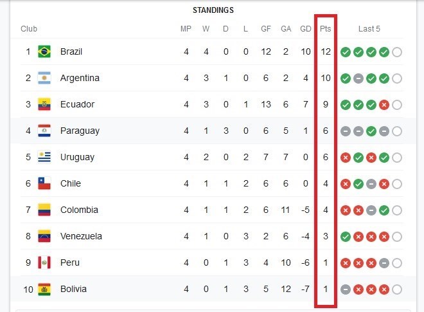Click the Argentina flag icon
This screenshot has width=424, height=312.
(x=44, y=78)
